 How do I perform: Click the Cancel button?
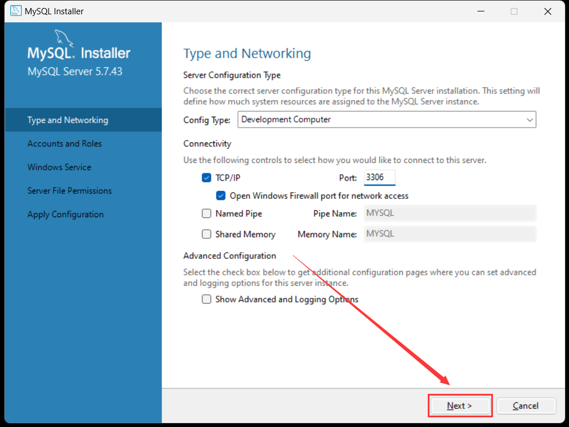tap(526, 406)
